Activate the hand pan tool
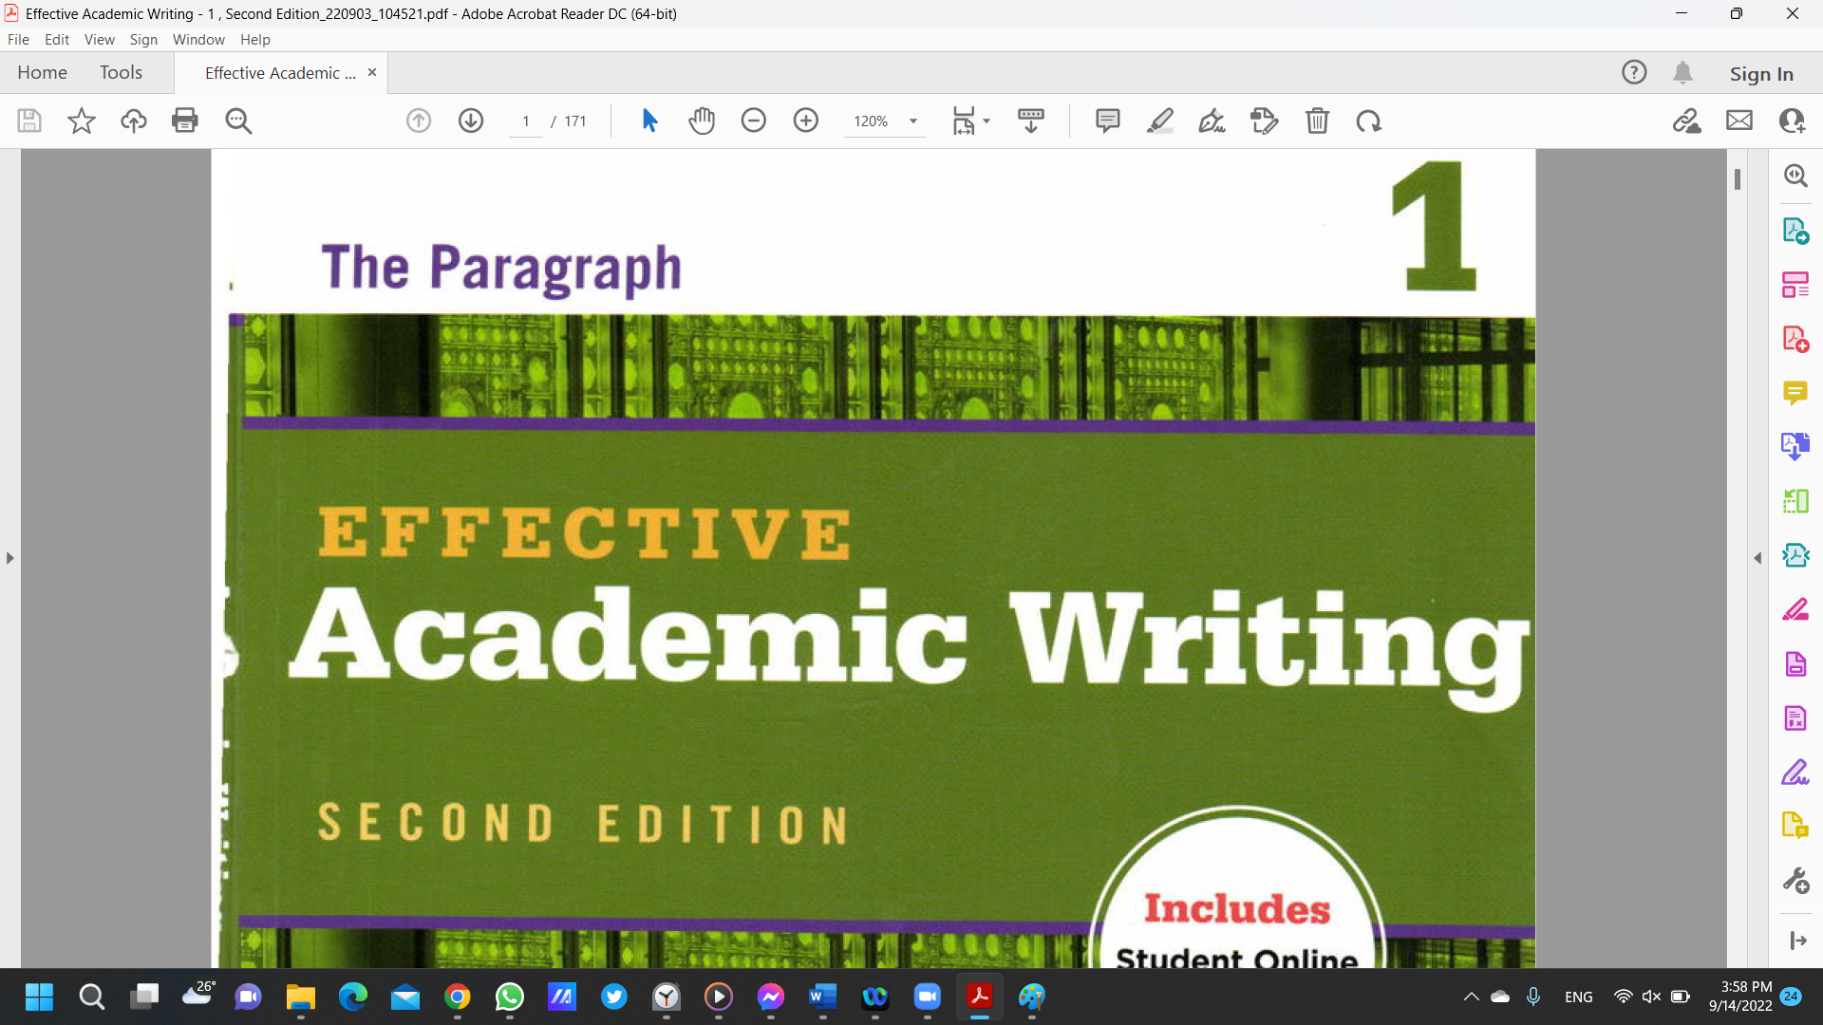Screen dimensions: 1823x1025 [x=702, y=121]
